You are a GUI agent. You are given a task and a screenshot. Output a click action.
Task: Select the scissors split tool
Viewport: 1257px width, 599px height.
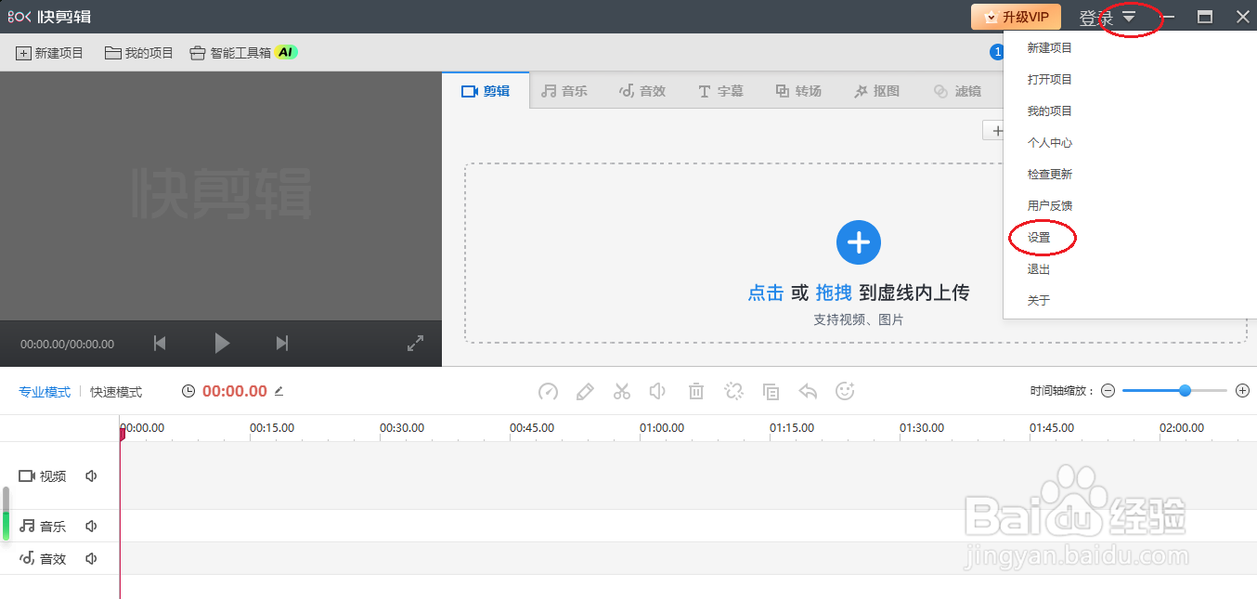click(x=622, y=392)
